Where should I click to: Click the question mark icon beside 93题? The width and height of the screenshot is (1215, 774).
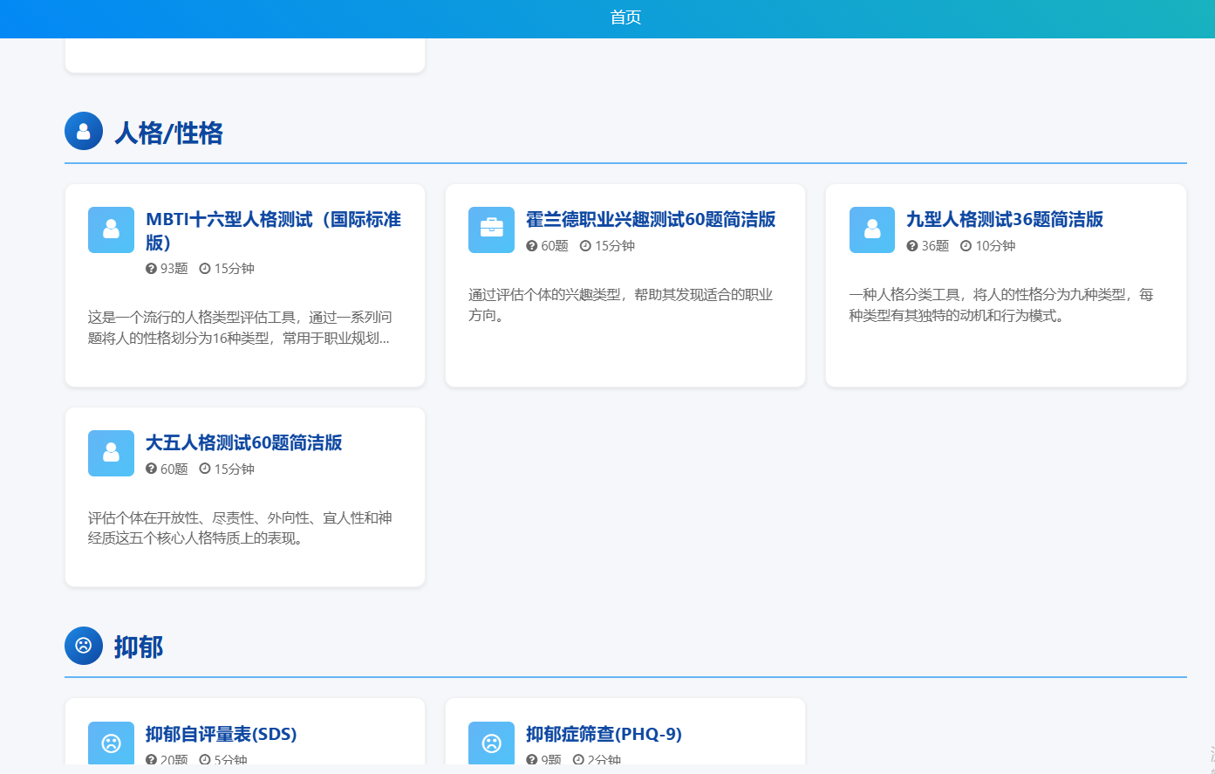pyautogui.click(x=152, y=269)
